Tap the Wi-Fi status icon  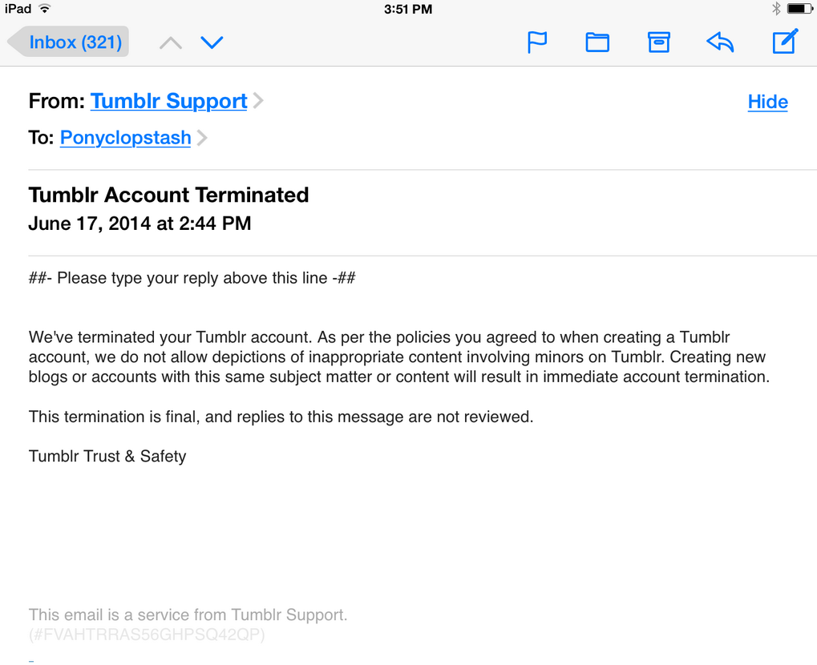tap(46, 9)
